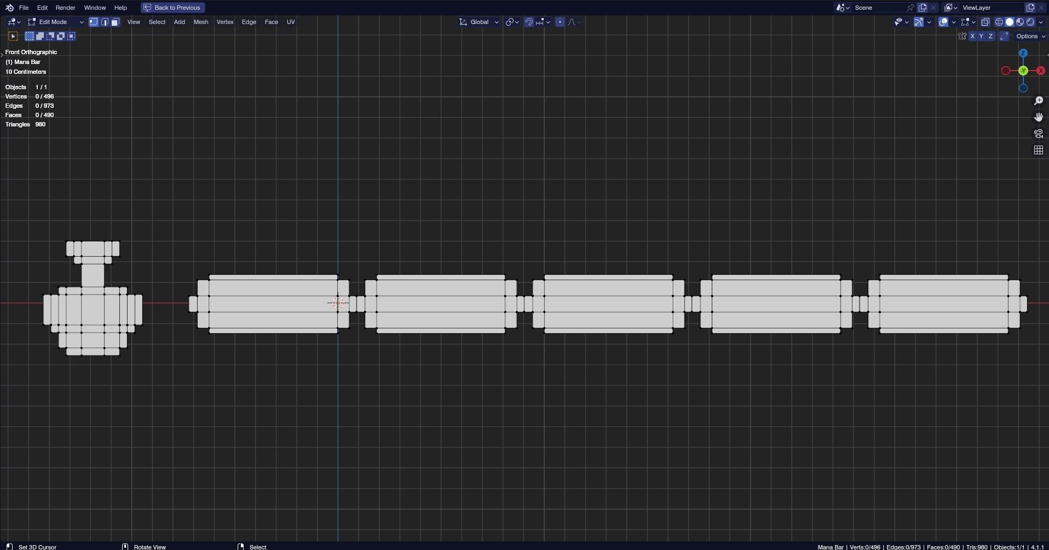Open the Edge menu

(249, 22)
